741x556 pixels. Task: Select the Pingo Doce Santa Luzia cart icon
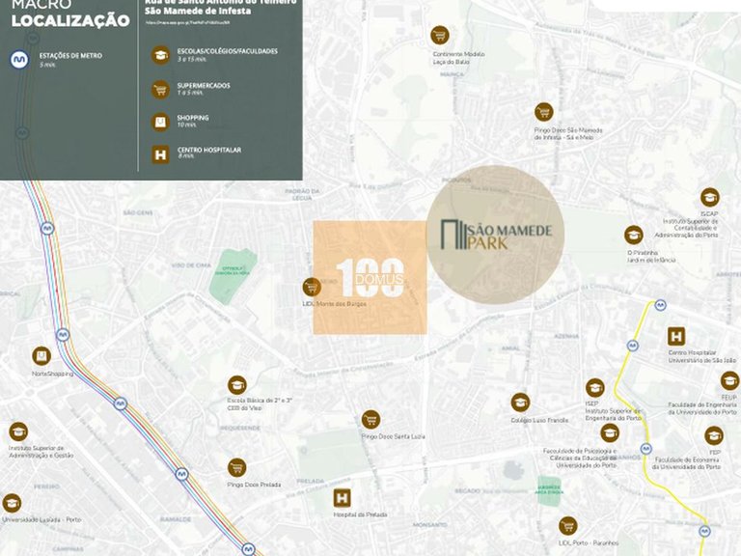coord(370,419)
